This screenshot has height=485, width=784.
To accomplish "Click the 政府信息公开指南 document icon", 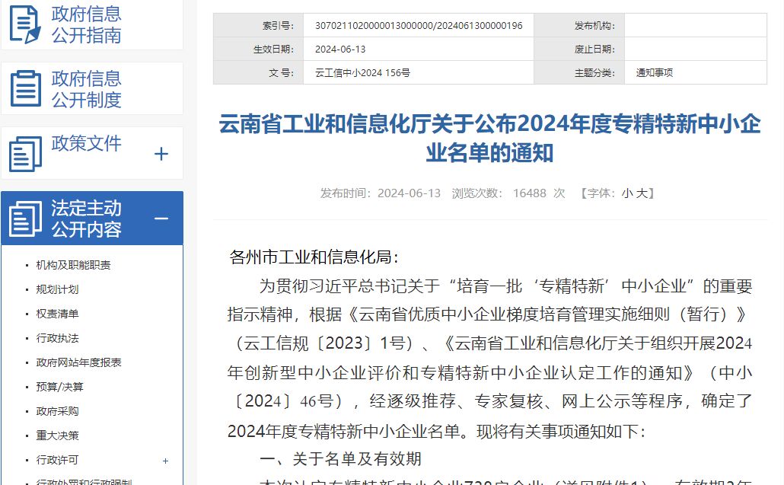I will click(x=26, y=24).
